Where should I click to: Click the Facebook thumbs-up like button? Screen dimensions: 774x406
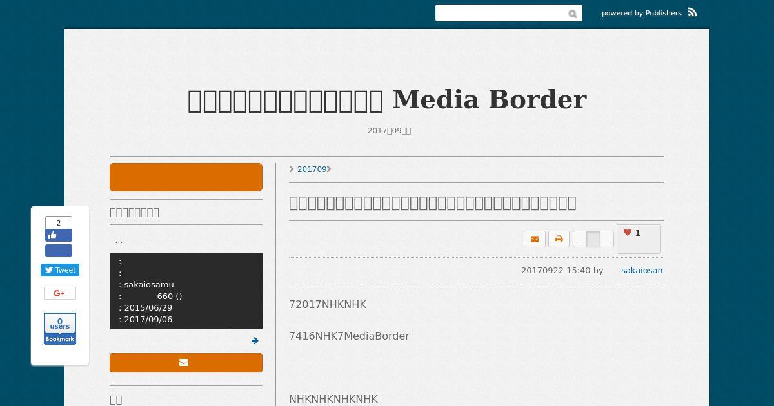[59, 236]
